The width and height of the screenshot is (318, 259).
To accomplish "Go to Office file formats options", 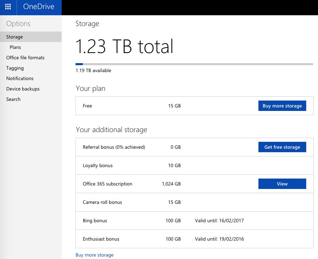I will [x=25, y=58].
